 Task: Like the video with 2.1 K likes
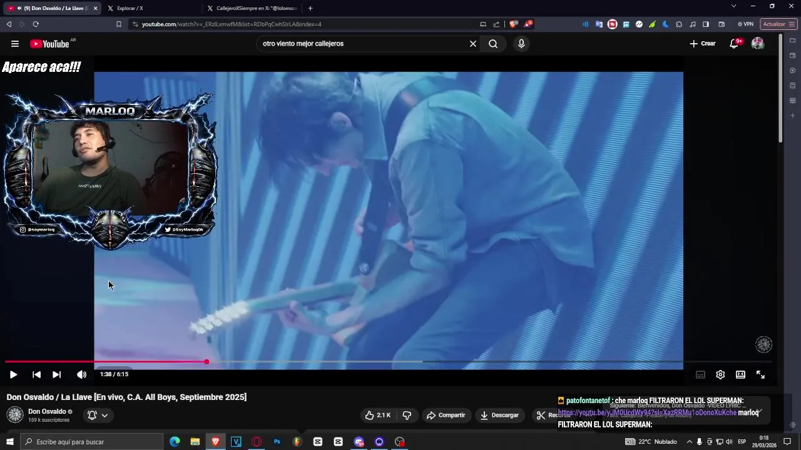(378, 415)
